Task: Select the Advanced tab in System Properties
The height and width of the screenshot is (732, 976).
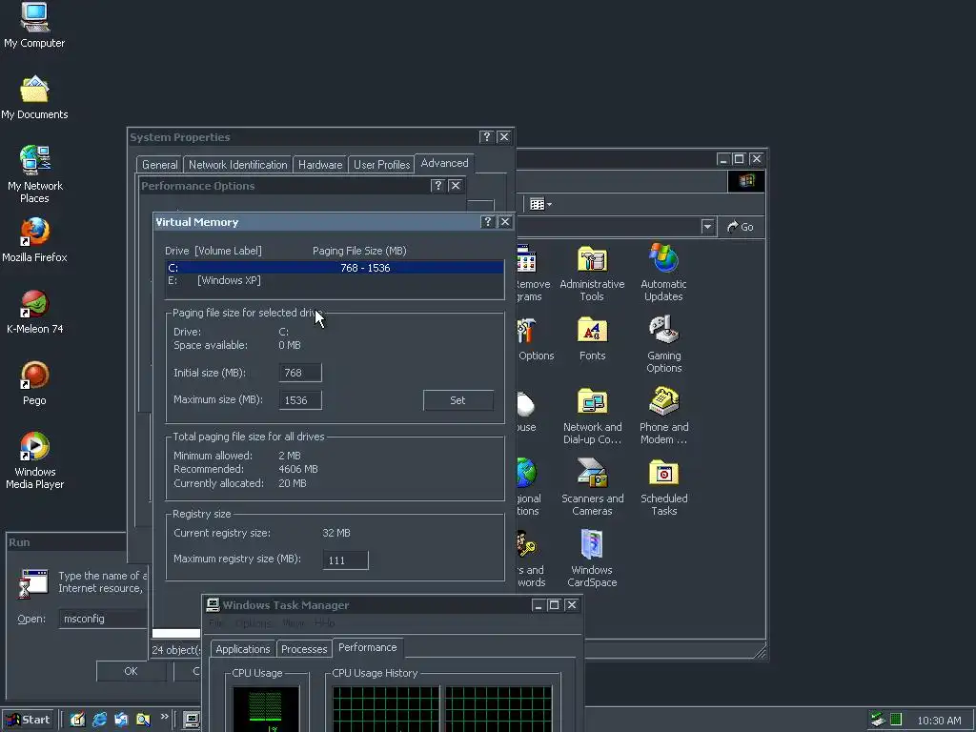Action: [444, 163]
